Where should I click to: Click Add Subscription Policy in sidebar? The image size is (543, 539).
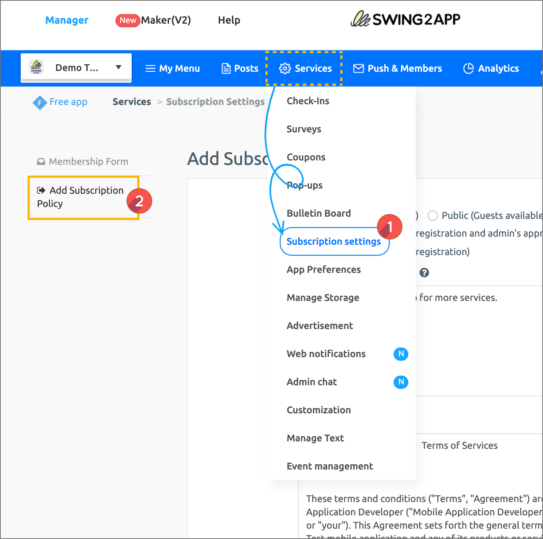(x=81, y=197)
